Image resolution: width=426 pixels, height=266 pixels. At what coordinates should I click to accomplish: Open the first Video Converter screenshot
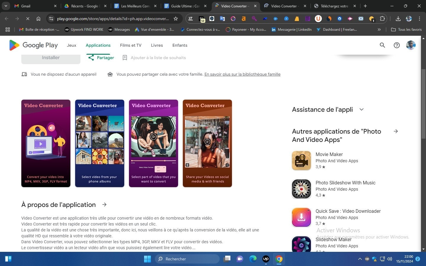pyautogui.click(x=46, y=143)
